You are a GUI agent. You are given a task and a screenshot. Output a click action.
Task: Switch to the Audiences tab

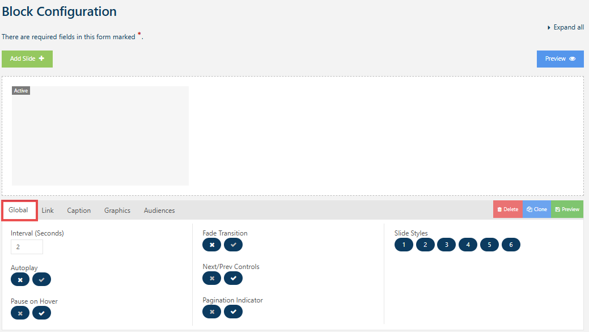coord(159,211)
